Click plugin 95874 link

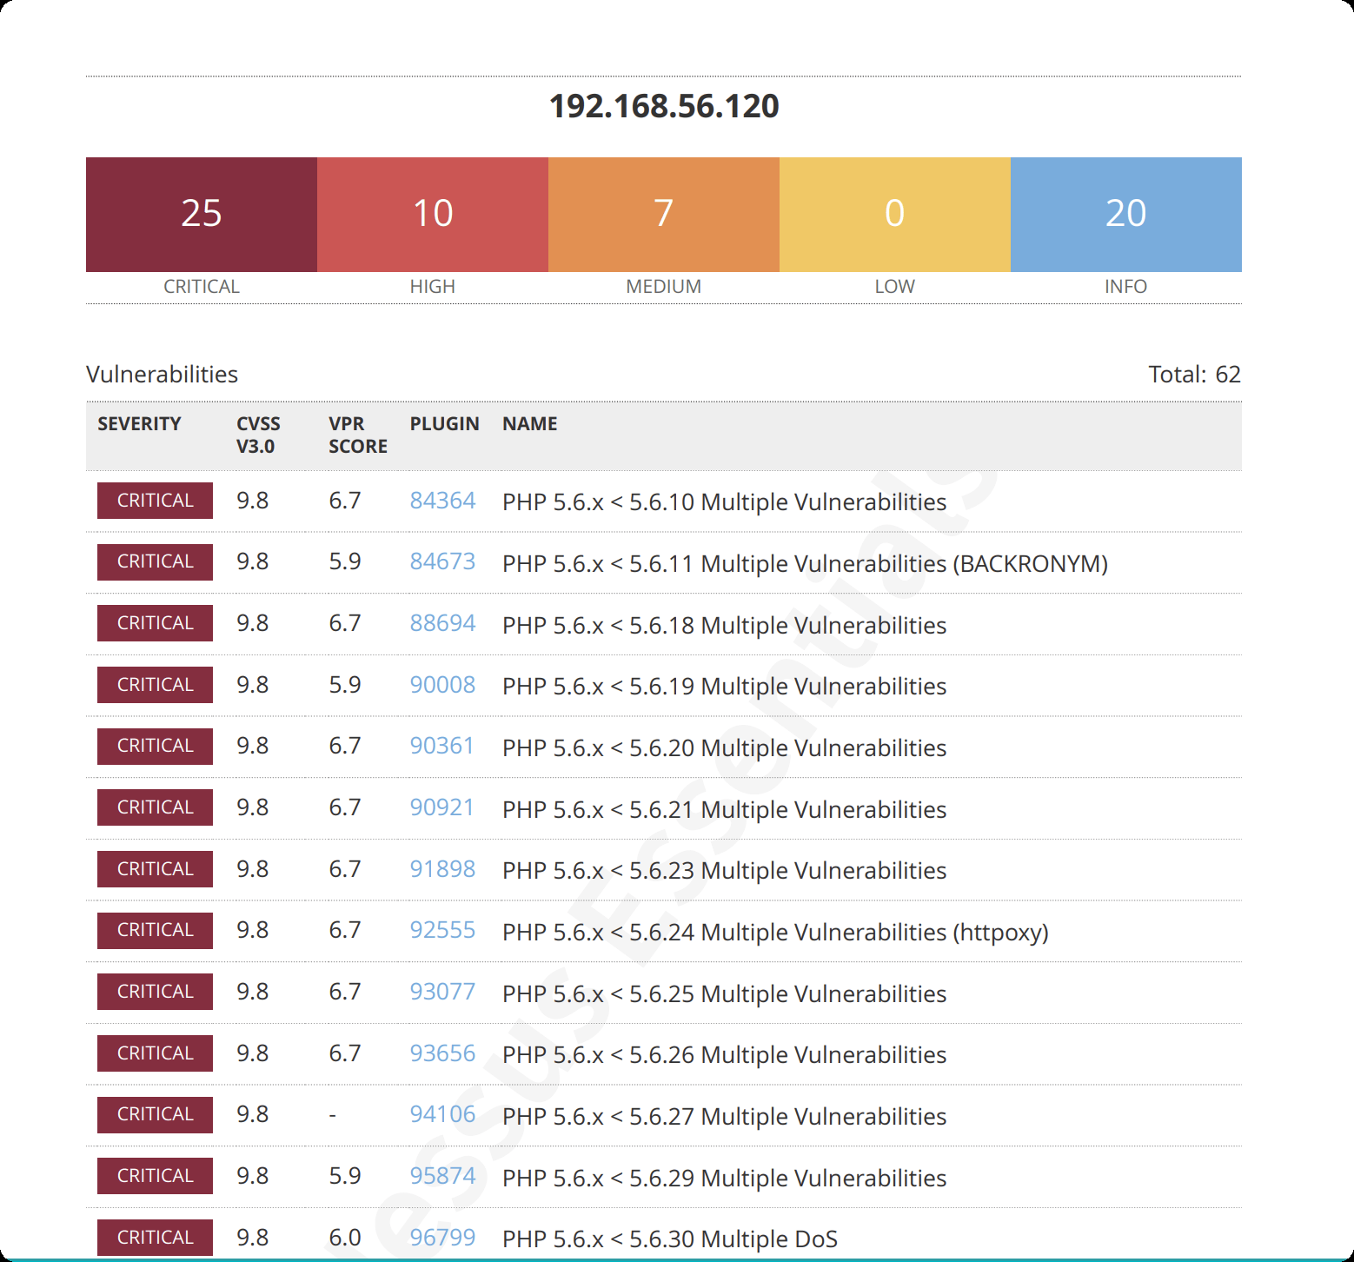tap(442, 1175)
